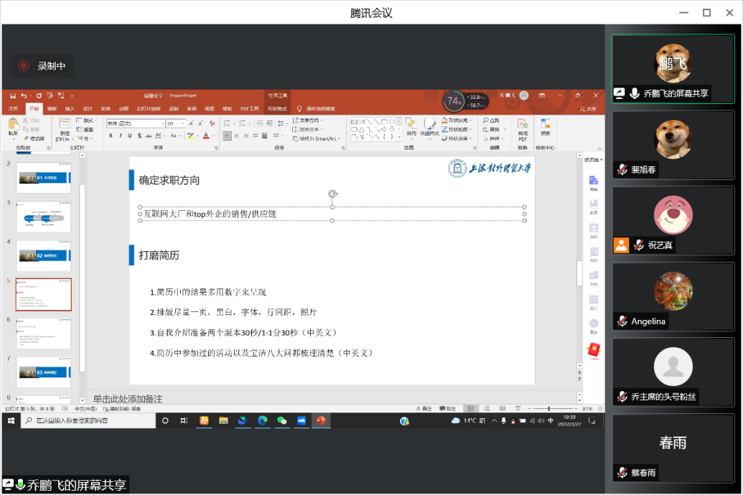The width and height of the screenshot is (743, 495).
Task: Click the Save icon in quick access toolbar
Action: [12, 95]
